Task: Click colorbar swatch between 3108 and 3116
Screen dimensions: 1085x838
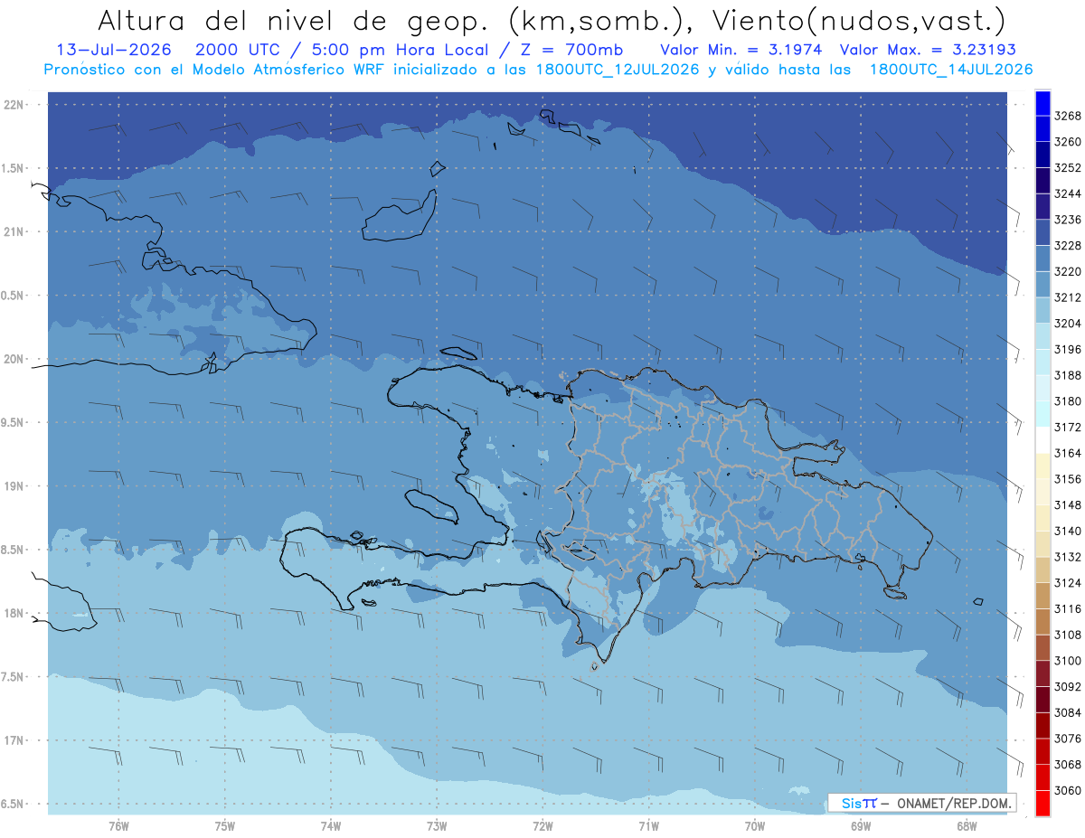Action: [1042, 622]
